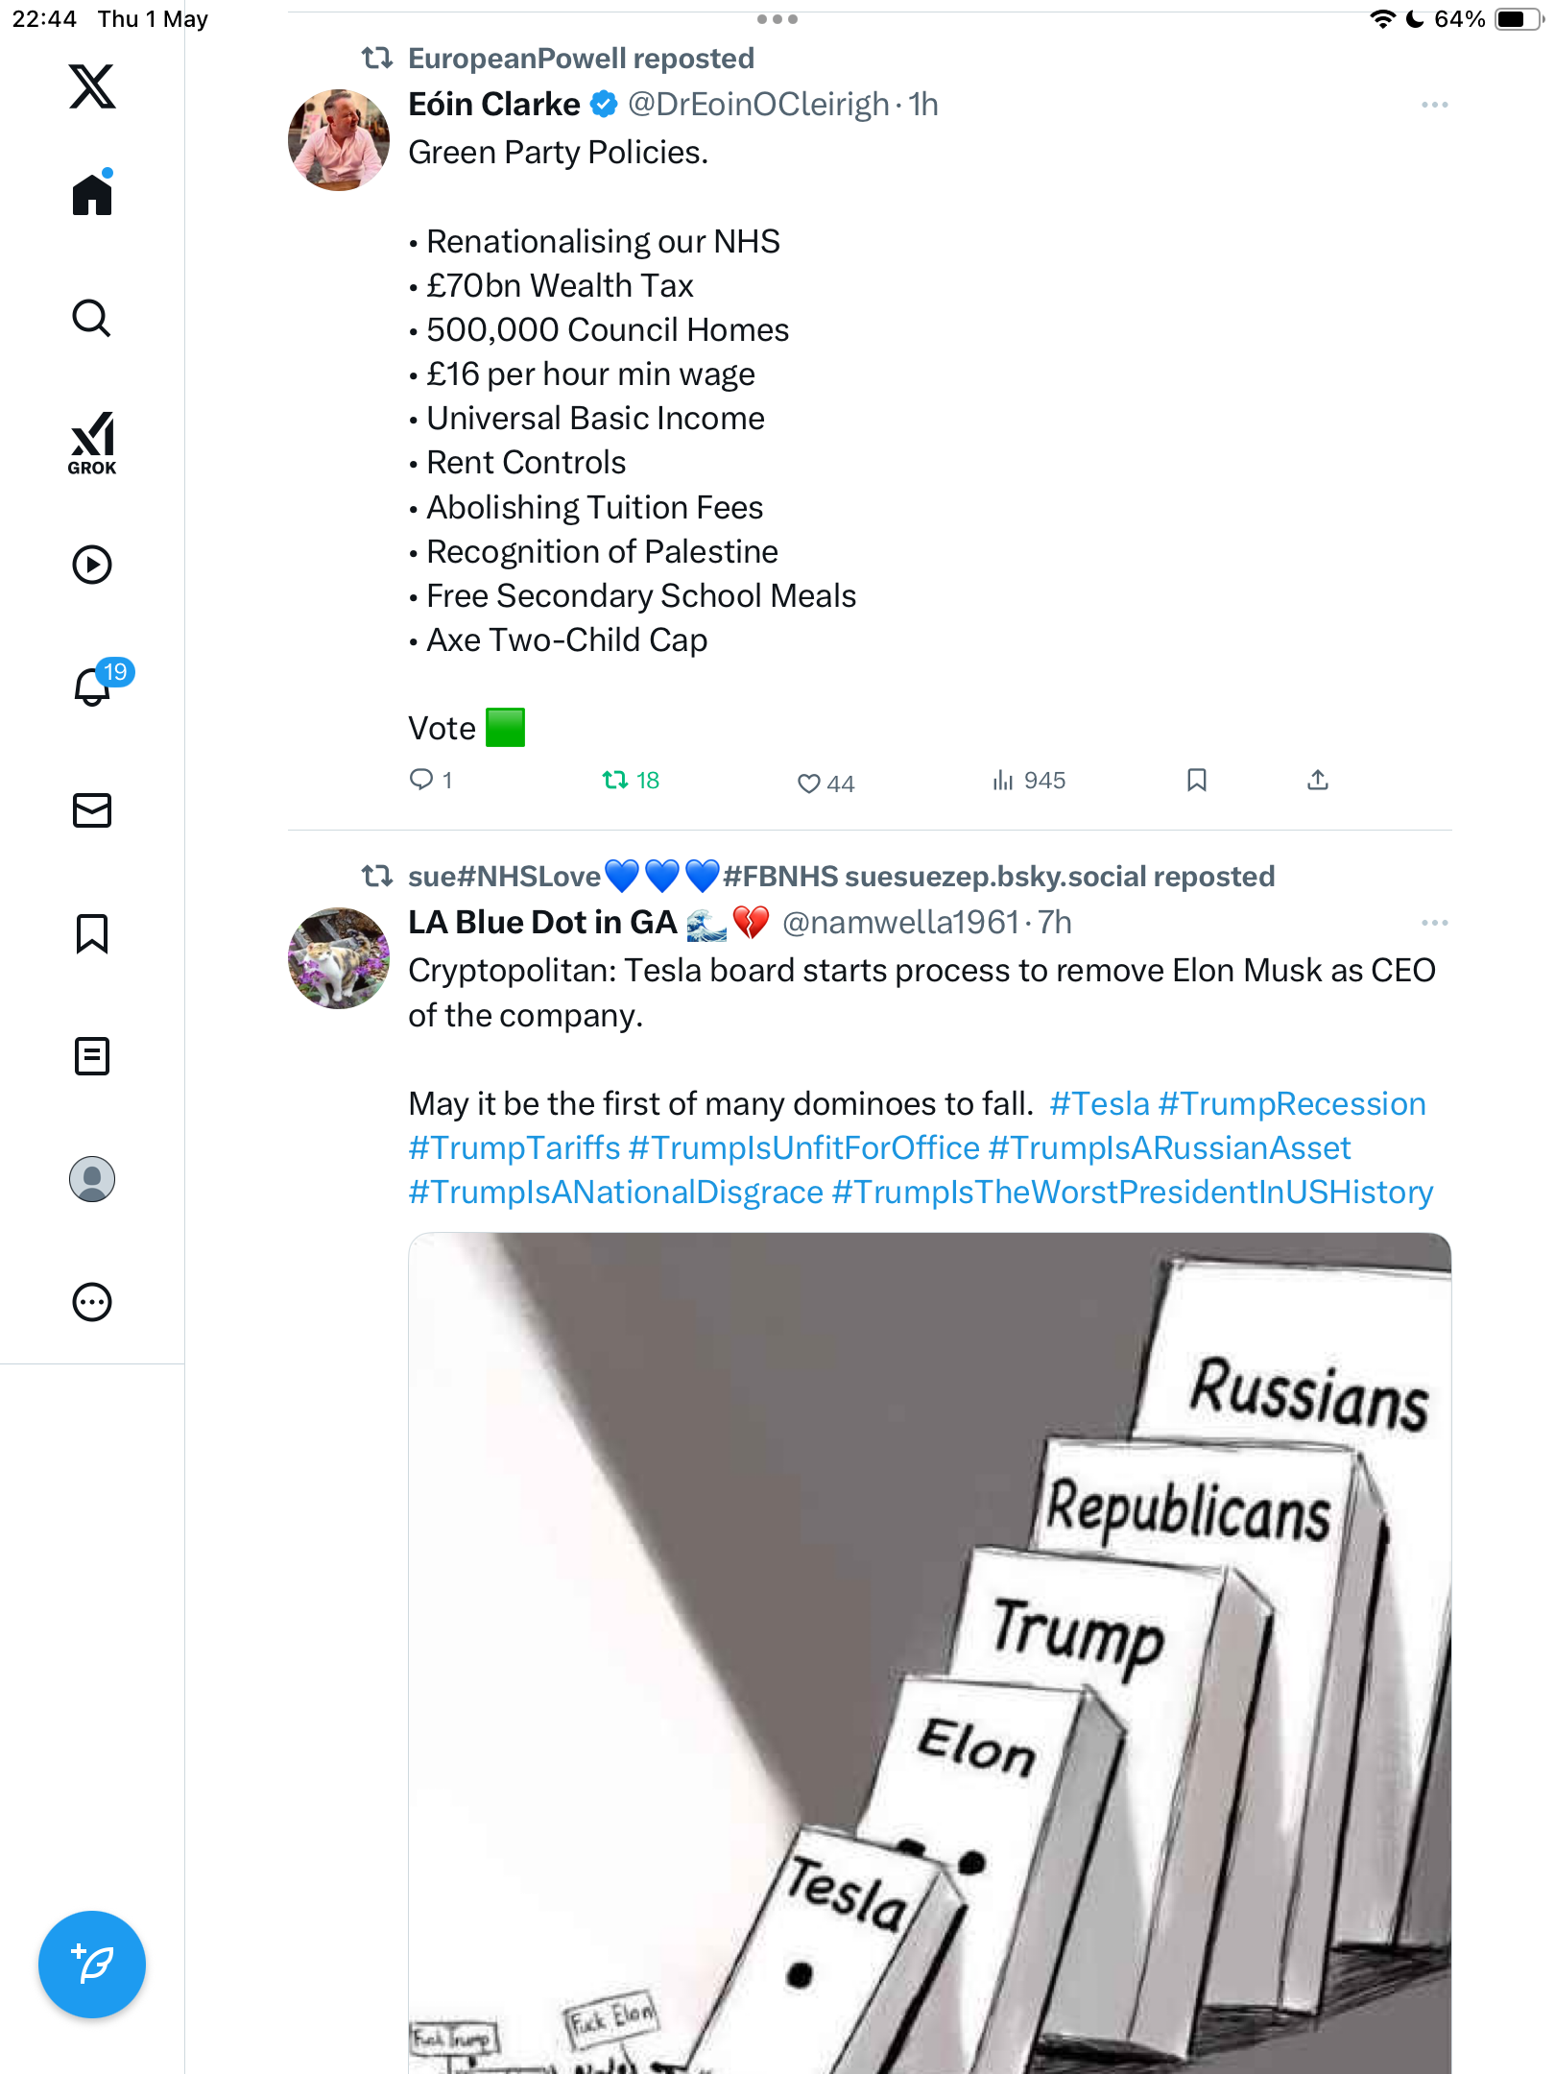The image size is (1555, 2074).
Task: Open the video play icon tab
Action: [92, 565]
